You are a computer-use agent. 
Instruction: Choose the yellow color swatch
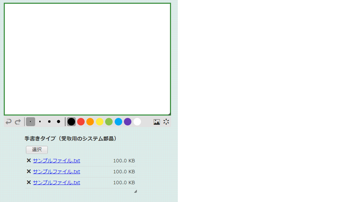[x=100, y=122]
